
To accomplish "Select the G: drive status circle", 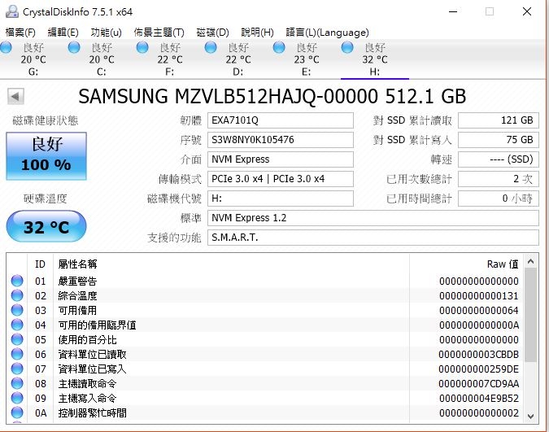I will [6, 47].
